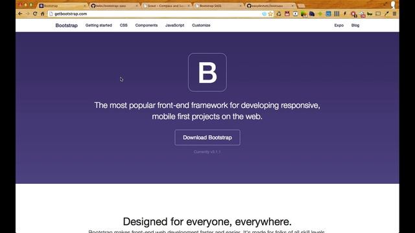Switch to the Bootstrap SASS tab

pos(218,6)
